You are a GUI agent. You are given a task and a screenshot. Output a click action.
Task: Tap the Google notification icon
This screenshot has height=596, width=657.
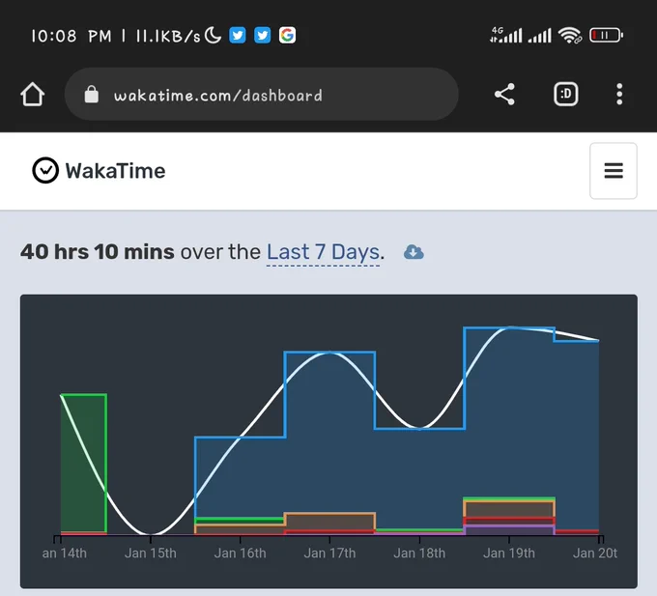coord(288,35)
